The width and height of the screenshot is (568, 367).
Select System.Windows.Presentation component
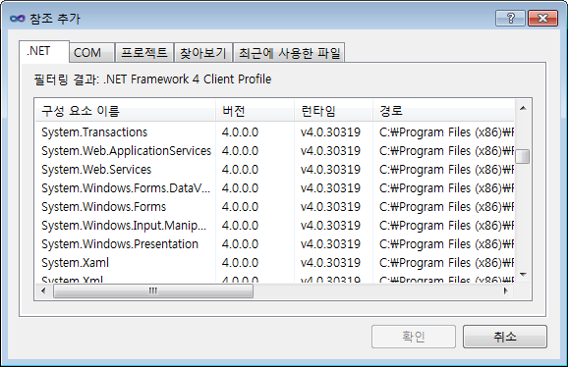point(120,244)
